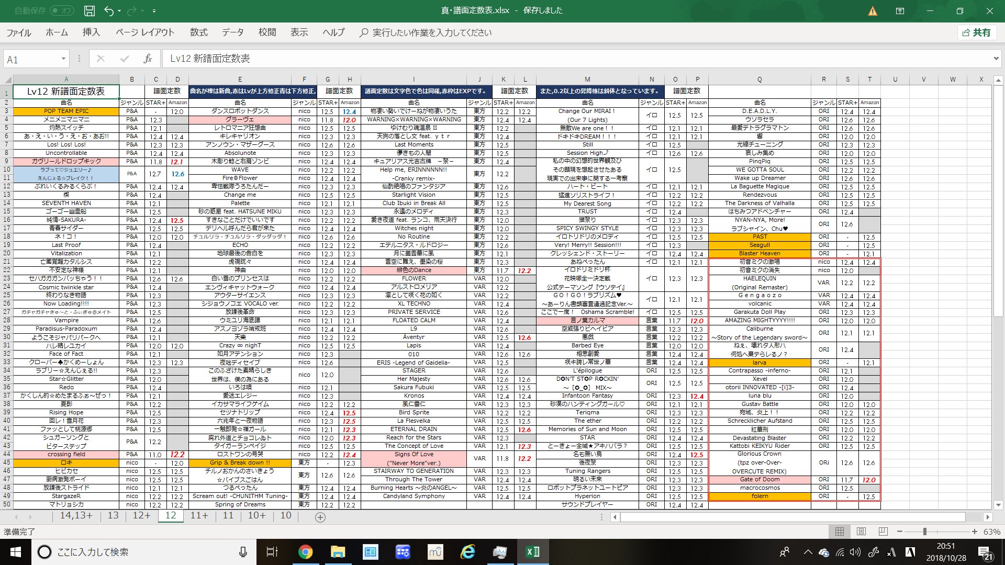Open Customize Quick Access Toolbar dropdown

coord(154,10)
